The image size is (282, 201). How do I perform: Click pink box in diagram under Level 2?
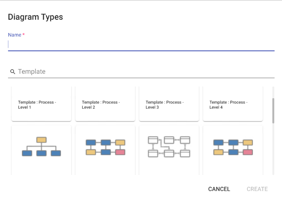pyautogui.click(x=120, y=152)
